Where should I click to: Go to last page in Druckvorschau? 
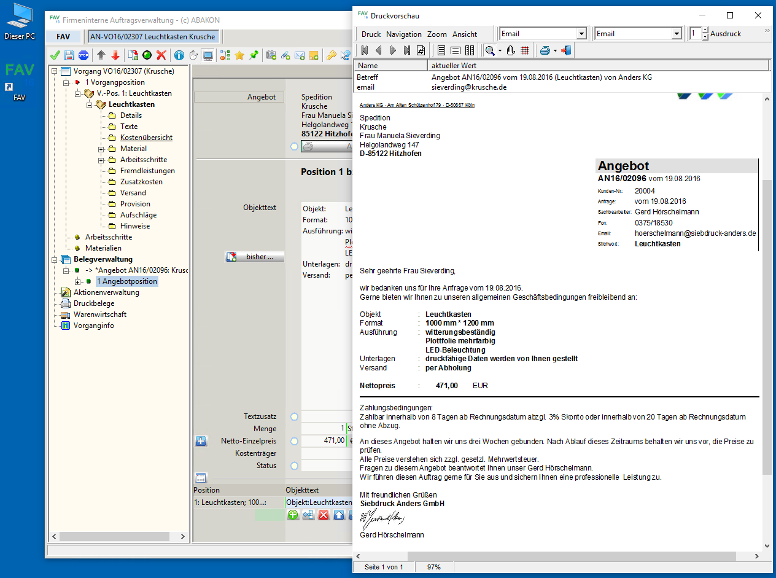click(x=407, y=50)
